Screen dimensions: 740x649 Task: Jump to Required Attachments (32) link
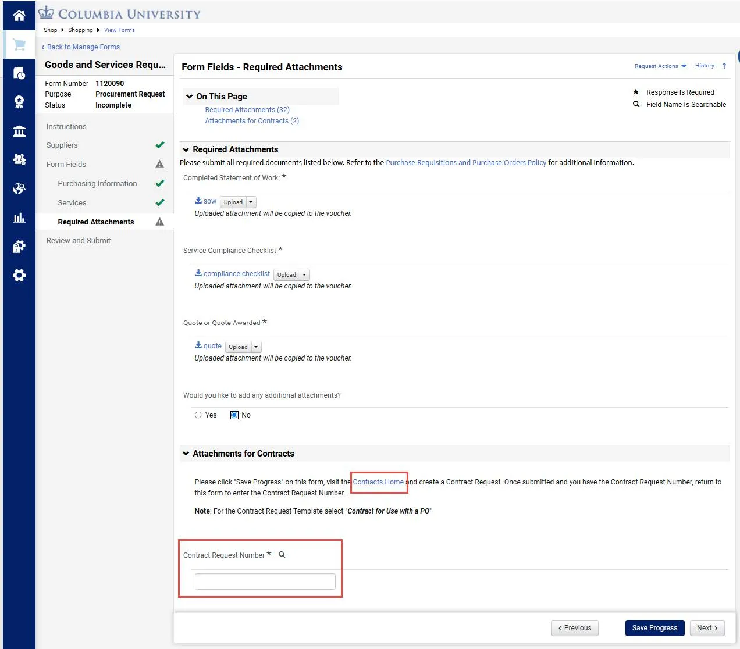pos(247,110)
